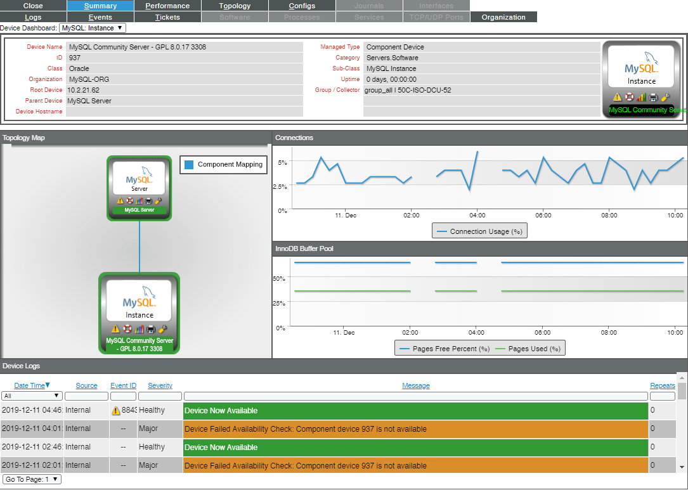Click warning icon on MySQL Server topology node

click(x=120, y=201)
